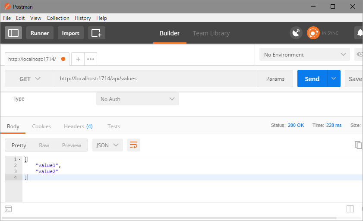
Task: Open tab options ellipsis icon
Action: click(91, 59)
